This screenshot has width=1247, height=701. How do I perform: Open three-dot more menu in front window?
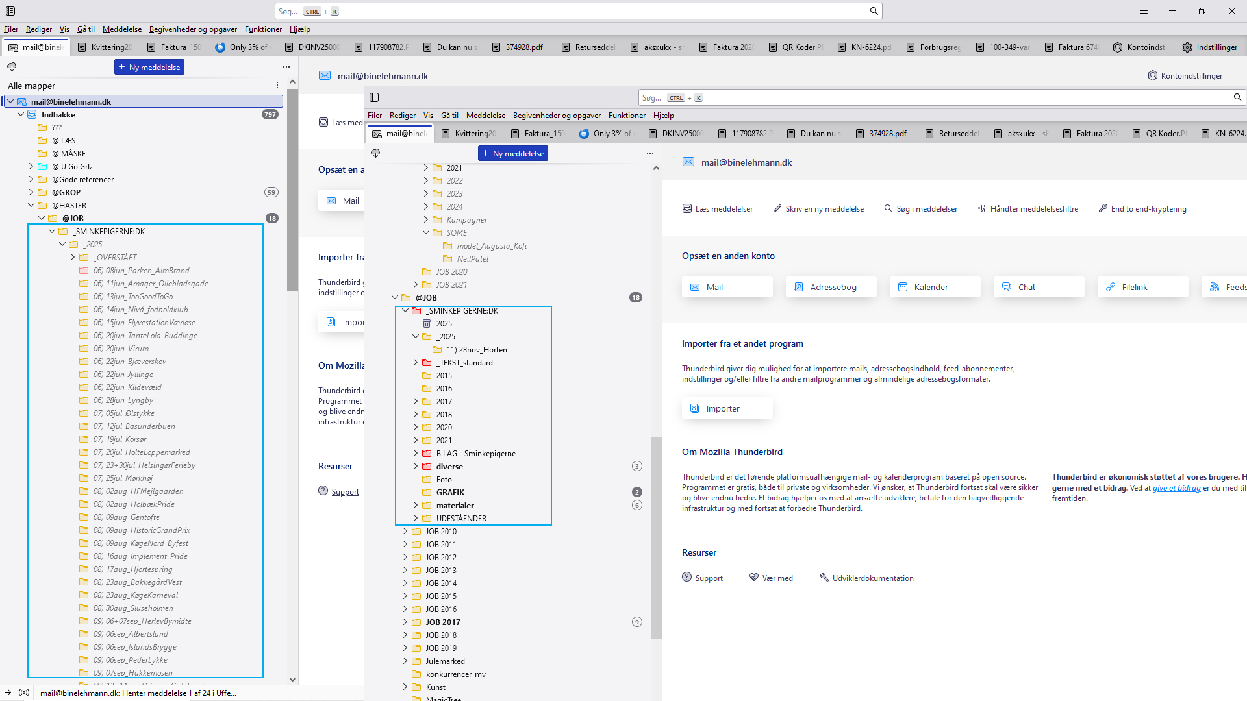[650, 153]
